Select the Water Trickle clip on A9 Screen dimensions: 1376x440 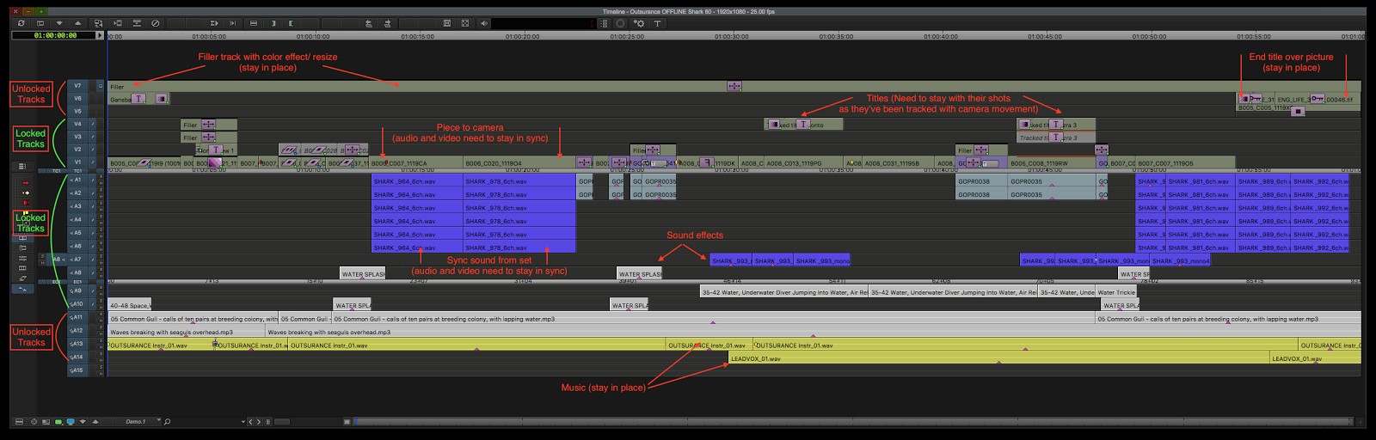1116,291
